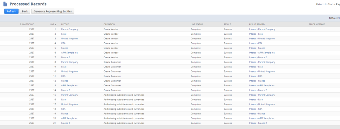Click Submission ID 2537 on line 21
This screenshot has height=129, width=340.
pyautogui.click(x=32, y=123)
